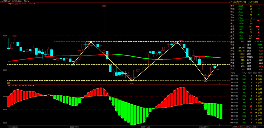Click the 3480 low price label on chart
Viewport: 264px width, 128px height.
(205, 82)
